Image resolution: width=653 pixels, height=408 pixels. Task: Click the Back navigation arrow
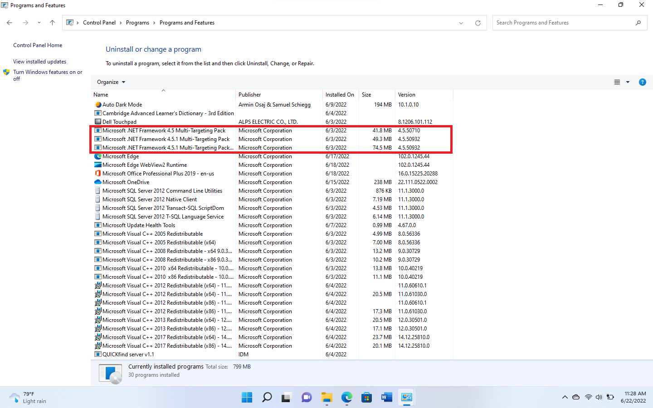[10, 23]
